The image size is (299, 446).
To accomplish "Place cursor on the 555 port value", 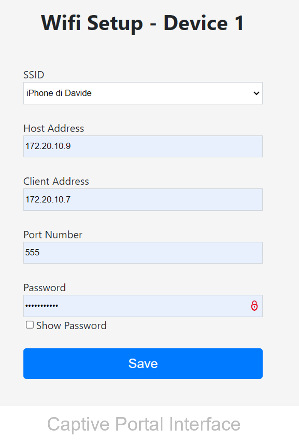I will [33, 253].
